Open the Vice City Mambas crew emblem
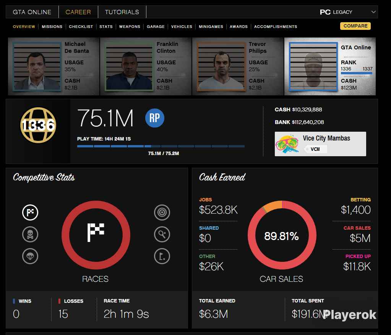This screenshot has height=335, width=391. [287, 144]
